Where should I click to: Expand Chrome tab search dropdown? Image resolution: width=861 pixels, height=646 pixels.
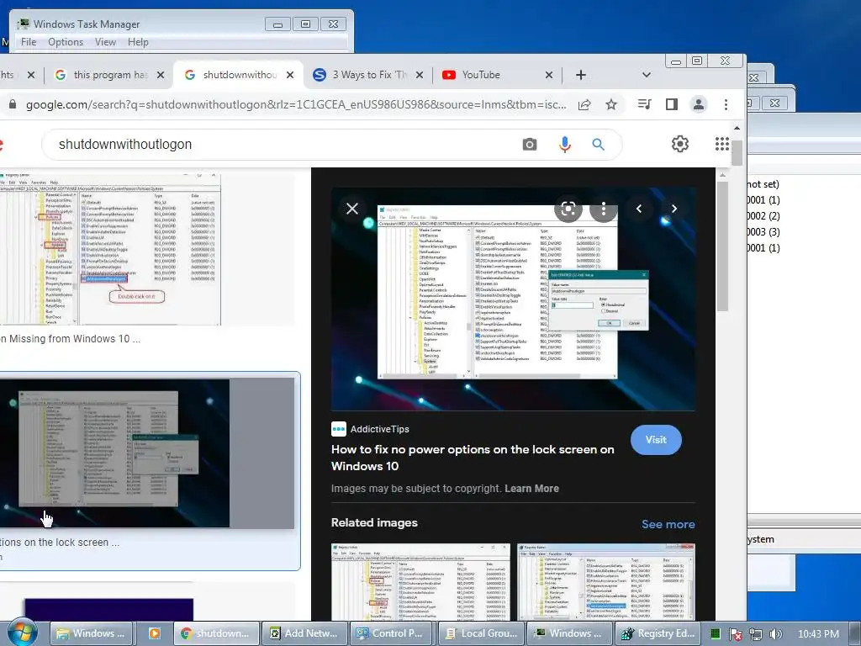pyautogui.click(x=647, y=75)
